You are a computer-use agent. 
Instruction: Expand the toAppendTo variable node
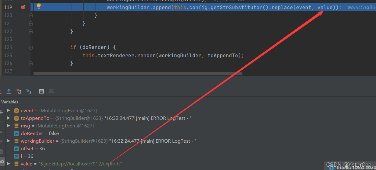(9, 118)
